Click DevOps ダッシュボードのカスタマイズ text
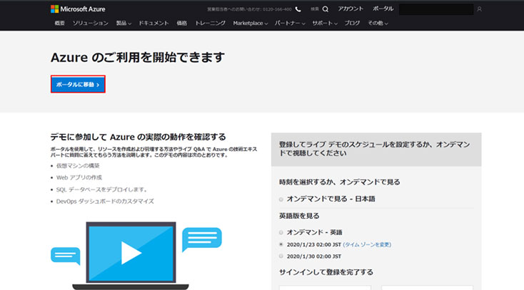 click(105, 201)
